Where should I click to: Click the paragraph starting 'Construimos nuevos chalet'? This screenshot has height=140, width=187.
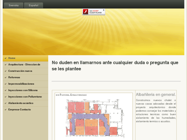coord(156,111)
